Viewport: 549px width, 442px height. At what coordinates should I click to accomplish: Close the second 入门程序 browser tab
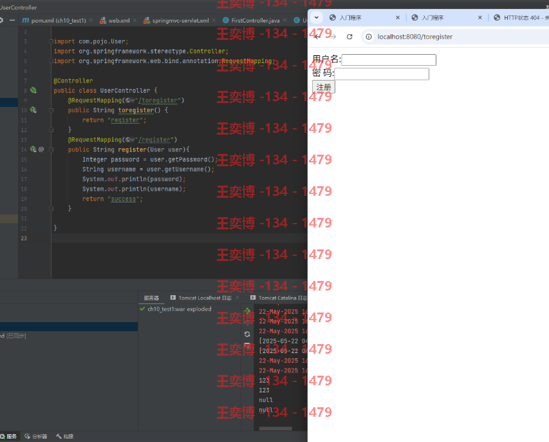pos(480,17)
